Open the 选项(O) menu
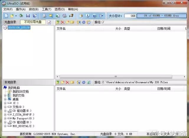This screenshot has width=189, height=138. pyautogui.click(x=60, y=9)
